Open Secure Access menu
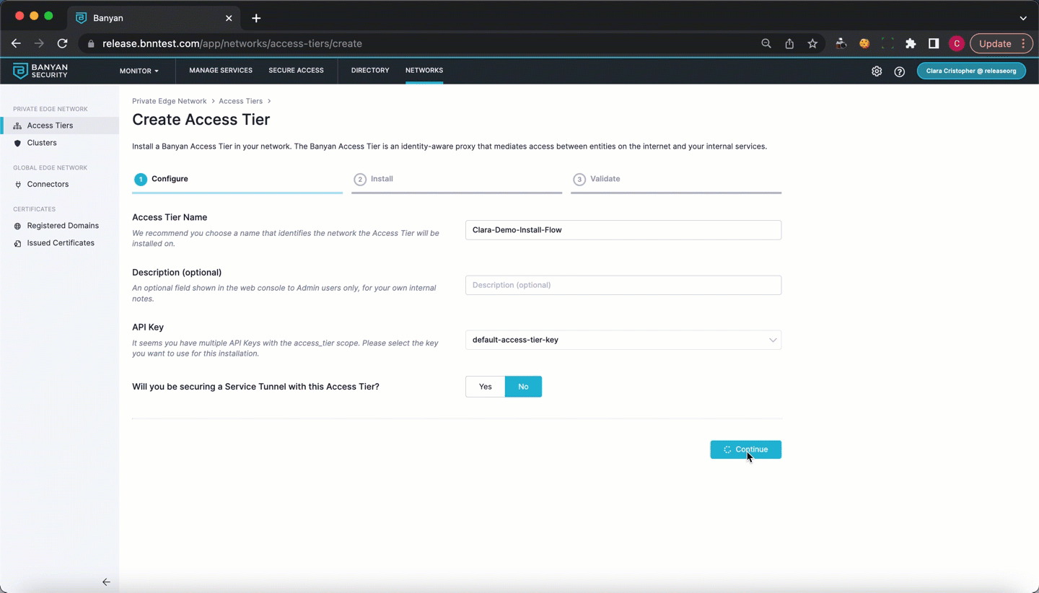This screenshot has height=593, width=1039. 296,71
